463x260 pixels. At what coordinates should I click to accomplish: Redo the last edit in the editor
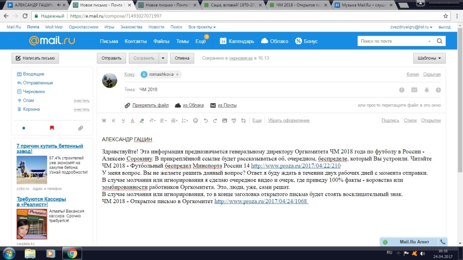215,121
